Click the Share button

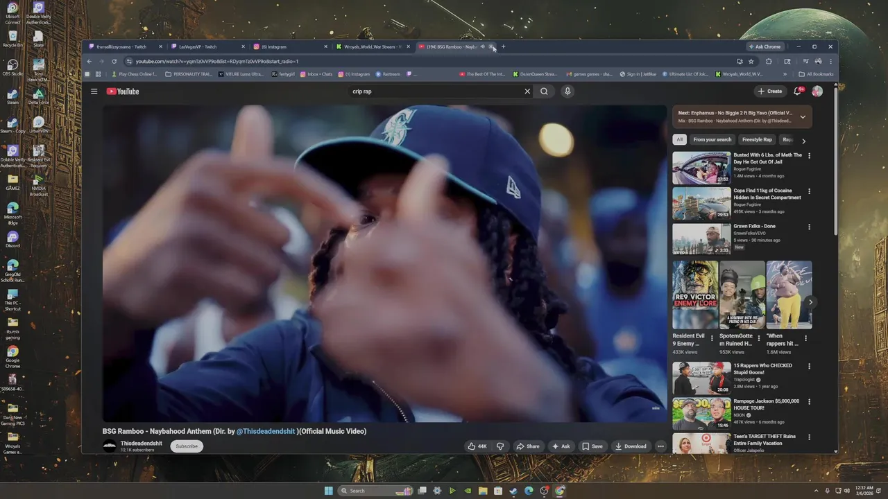coord(528,446)
